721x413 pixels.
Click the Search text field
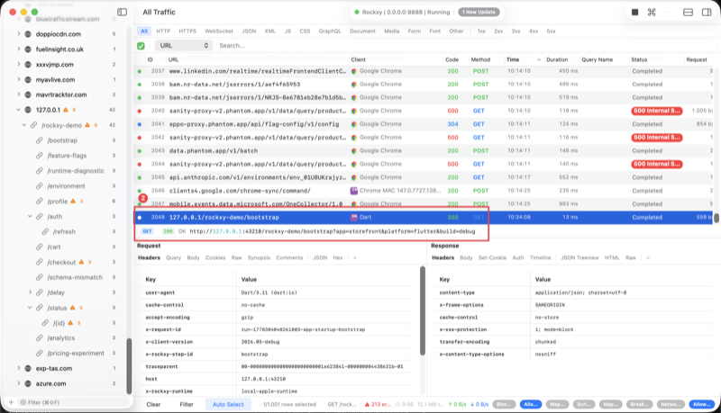(x=465, y=45)
